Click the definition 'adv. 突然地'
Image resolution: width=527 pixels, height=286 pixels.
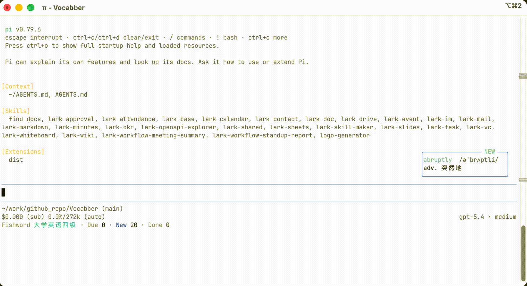click(442, 168)
